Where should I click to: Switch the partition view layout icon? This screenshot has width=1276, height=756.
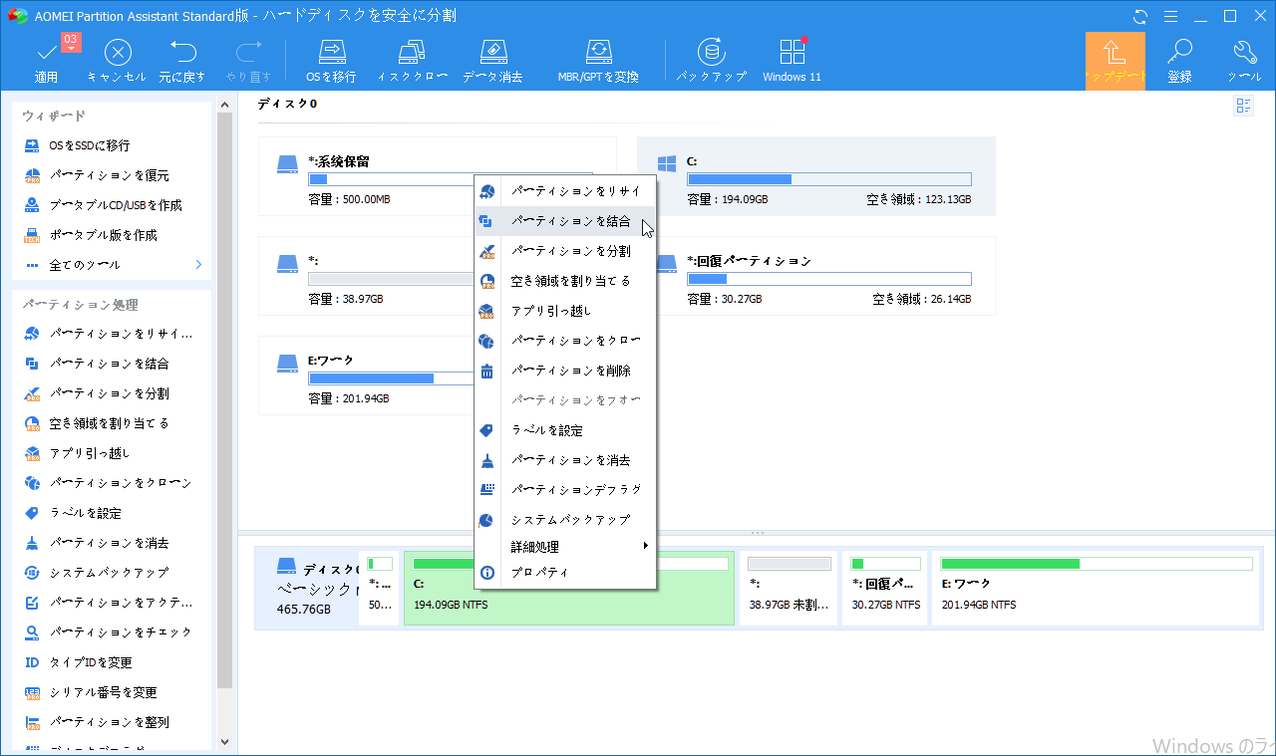[x=1243, y=106]
